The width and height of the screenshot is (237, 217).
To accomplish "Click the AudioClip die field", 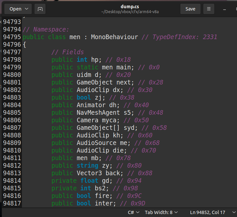I will 102,151.
